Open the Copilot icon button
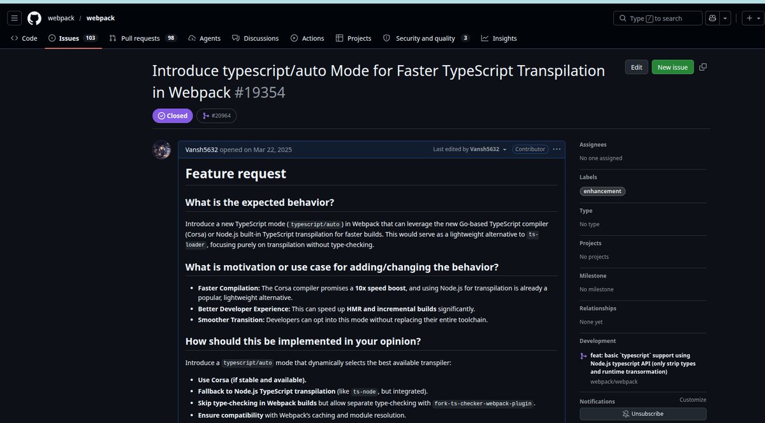Screen dimensions: 765x423 point(713,18)
